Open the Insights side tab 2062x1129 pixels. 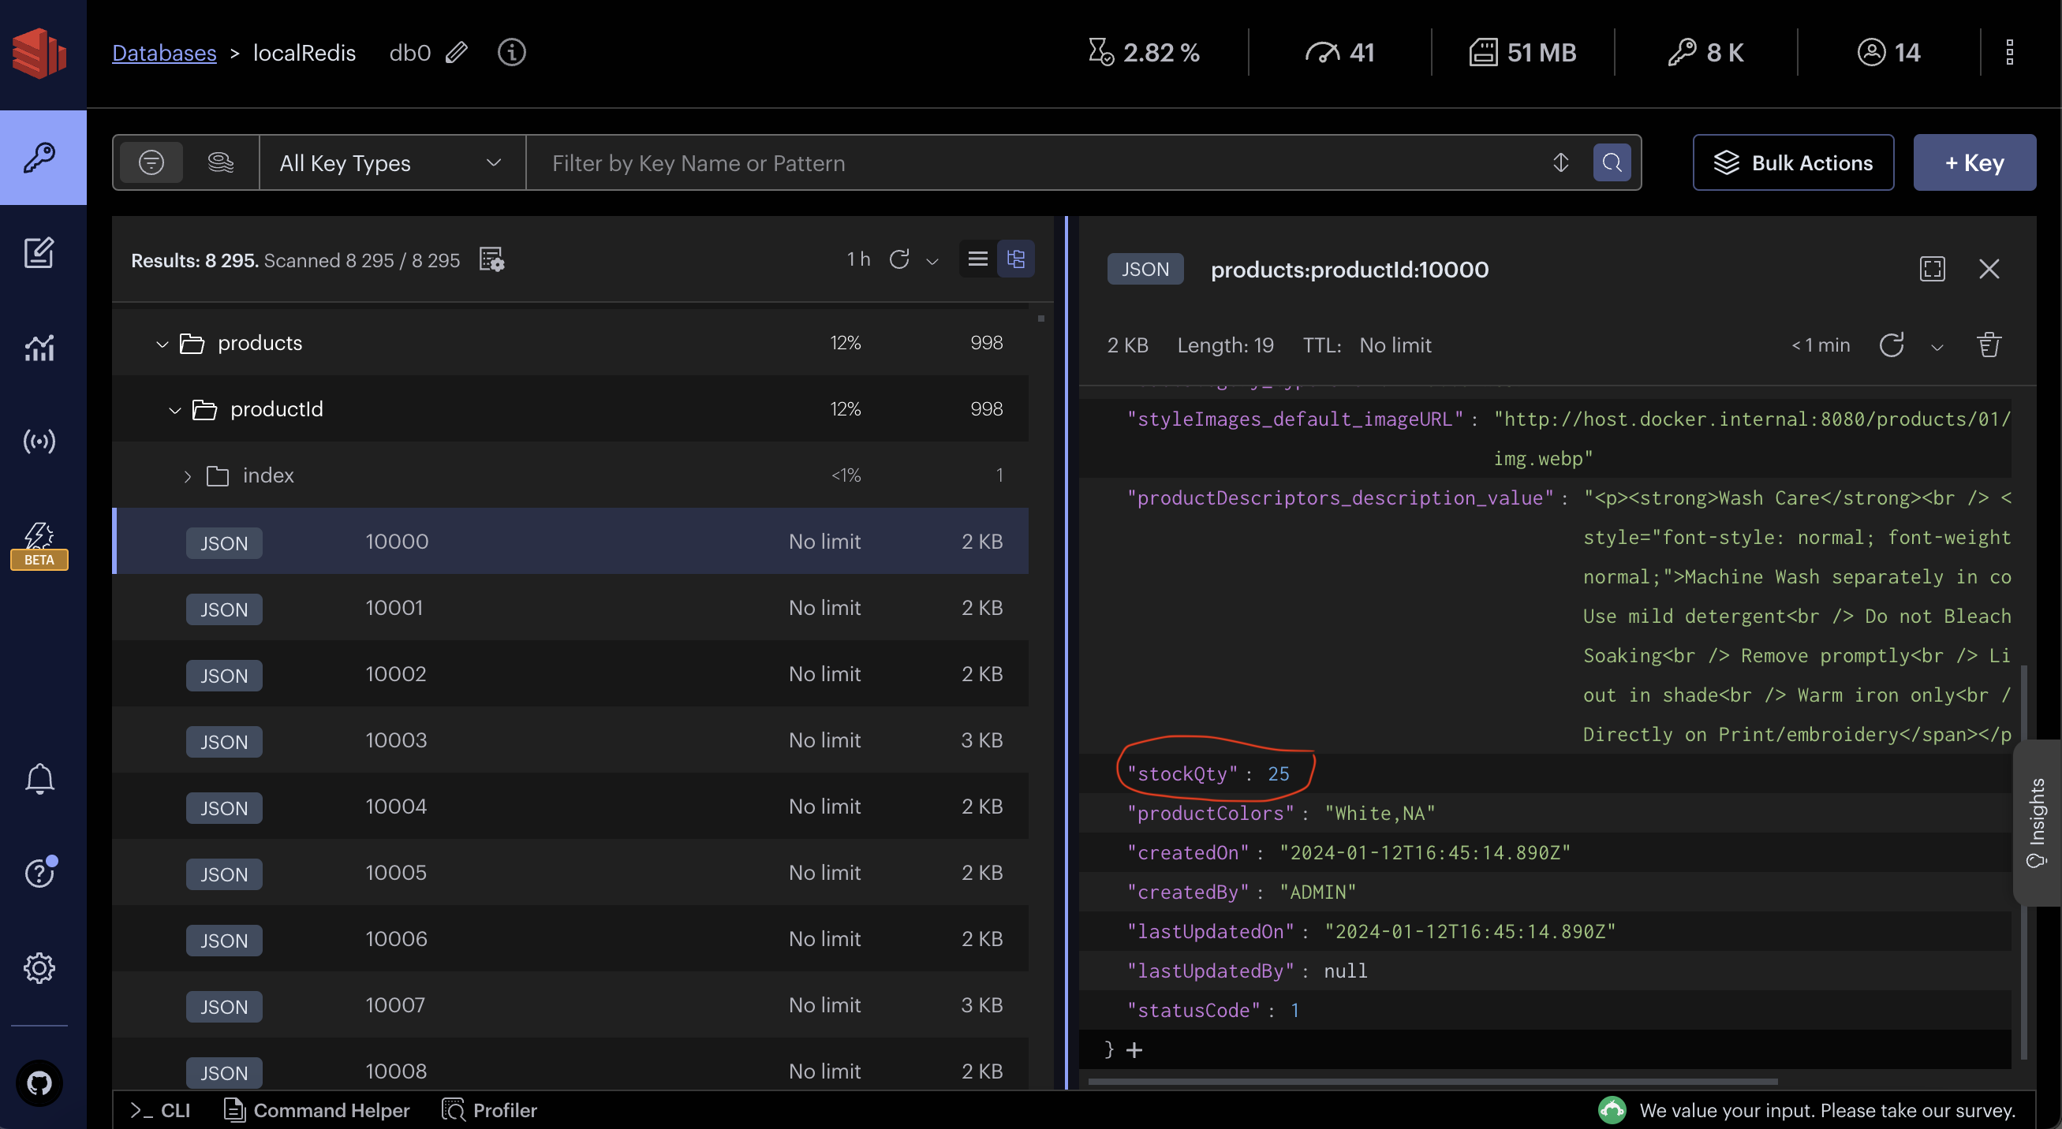click(2038, 822)
